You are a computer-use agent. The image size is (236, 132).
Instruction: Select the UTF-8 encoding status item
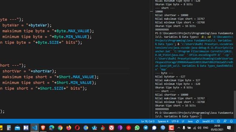pos(175,121)
